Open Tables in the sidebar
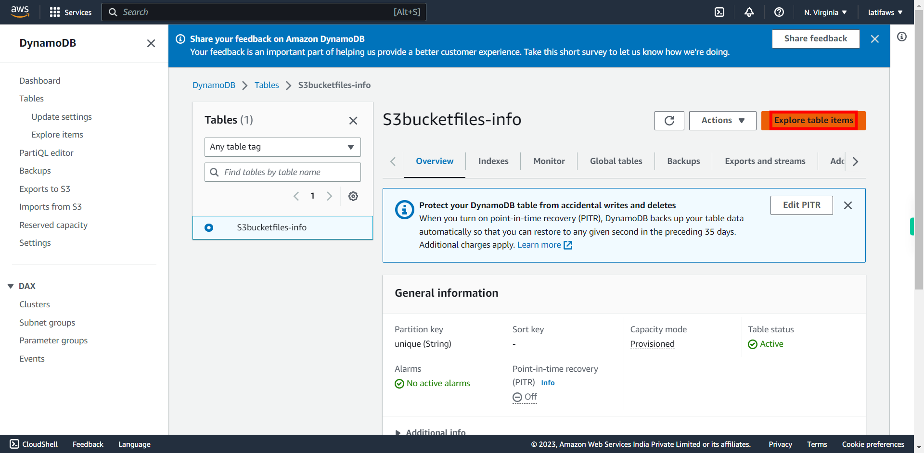Image resolution: width=924 pixels, height=453 pixels. 31,99
